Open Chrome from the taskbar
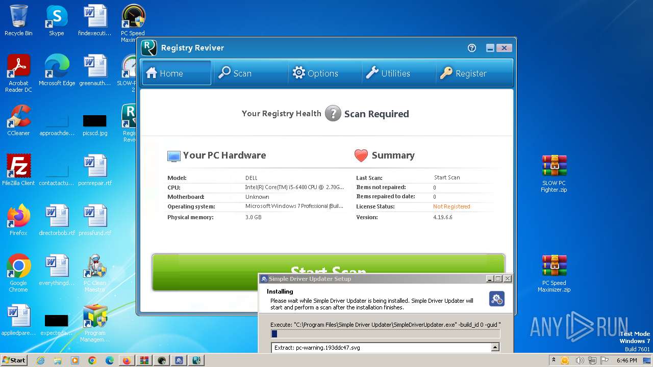This screenshot has height=367, width=653. (x=92, y=360)
